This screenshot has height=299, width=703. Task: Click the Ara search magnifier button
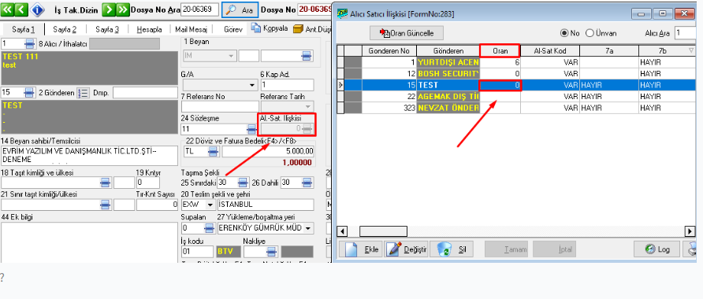pyautogui.click(x=240, y=9)
